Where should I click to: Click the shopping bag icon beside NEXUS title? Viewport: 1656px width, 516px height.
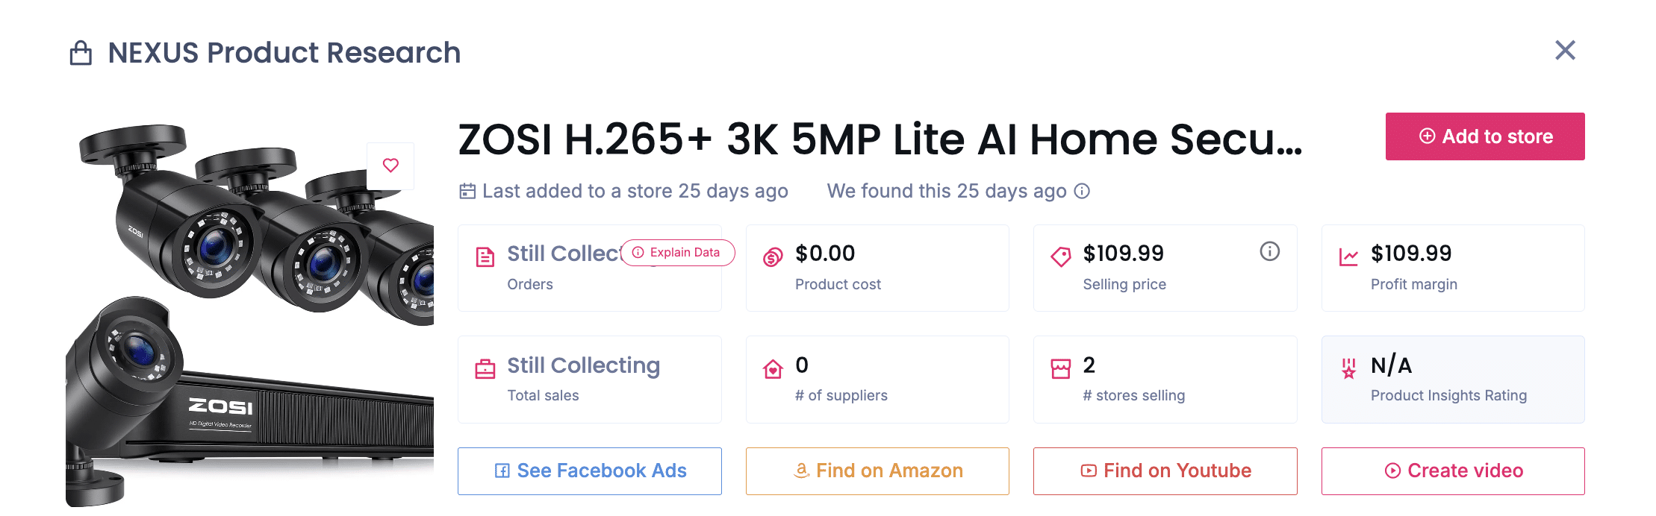[x=81, y=53]
